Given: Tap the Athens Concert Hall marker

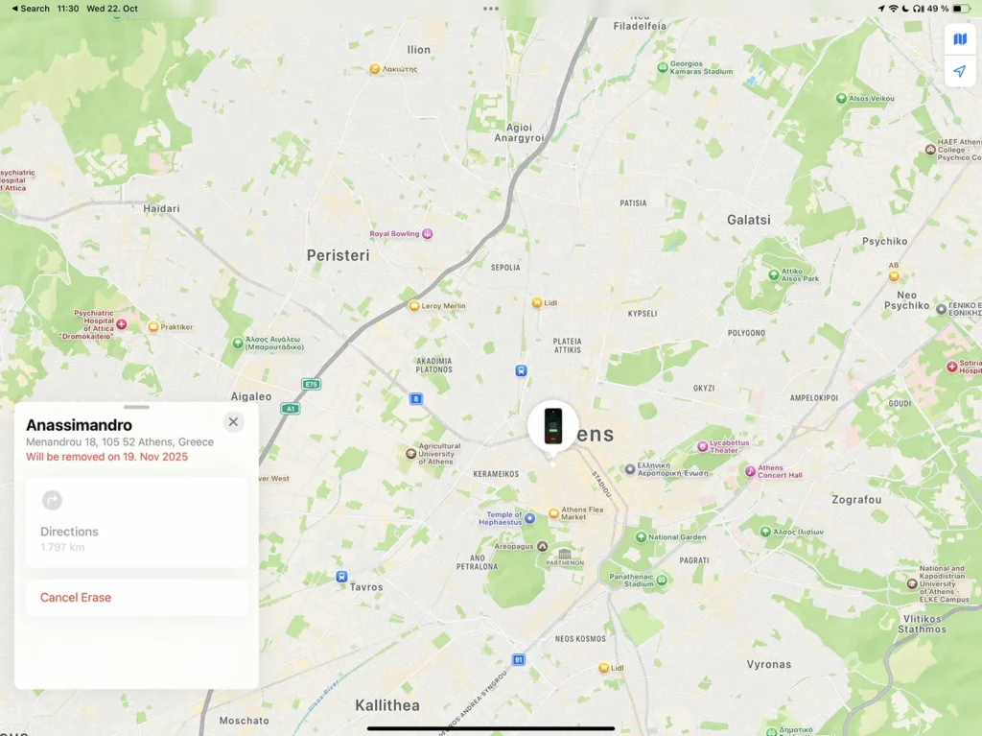Looking at the screenshot, I should click(750, 471).
